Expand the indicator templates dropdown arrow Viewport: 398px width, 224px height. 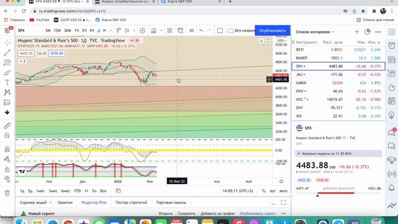pos(161,30)
